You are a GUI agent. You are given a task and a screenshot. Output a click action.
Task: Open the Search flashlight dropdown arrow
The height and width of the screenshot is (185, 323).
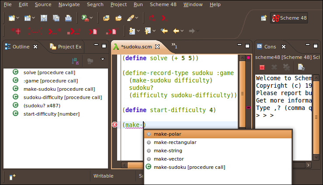point(137,18)
